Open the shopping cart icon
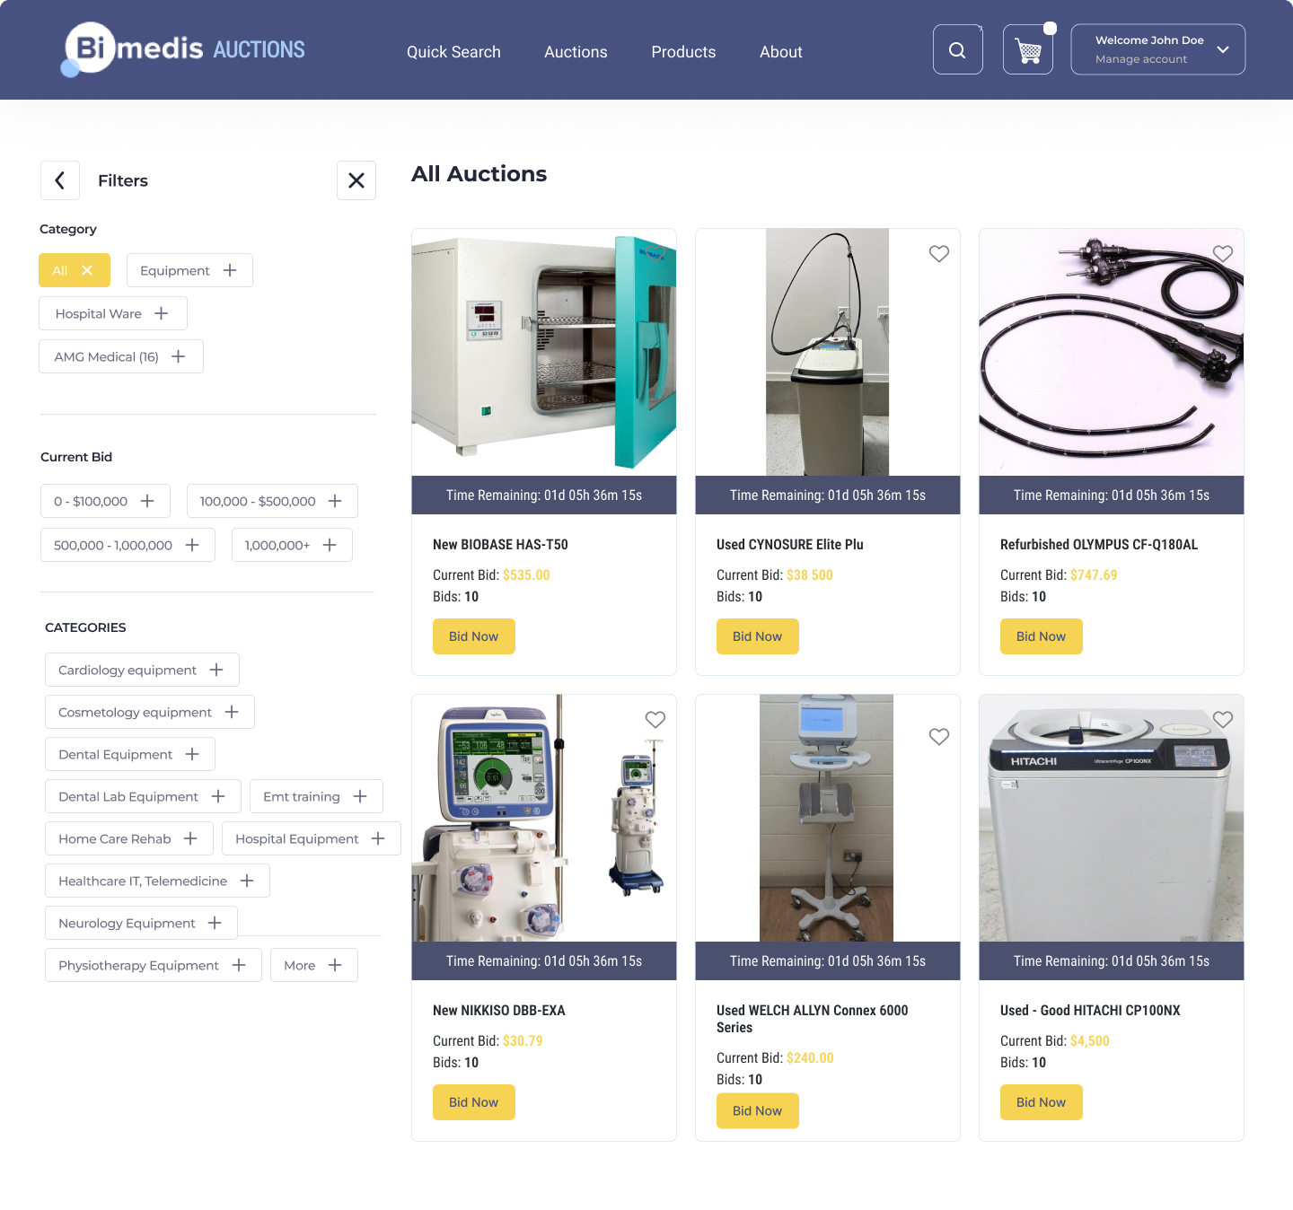 click(1028, 49)
